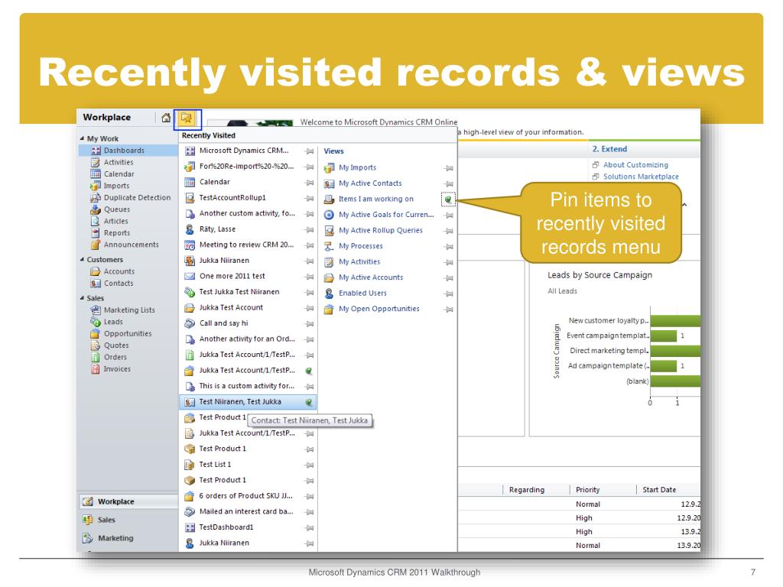Open My Active Accounts view
The height and width of the screenshot is (587, 783).
[371, 277]
